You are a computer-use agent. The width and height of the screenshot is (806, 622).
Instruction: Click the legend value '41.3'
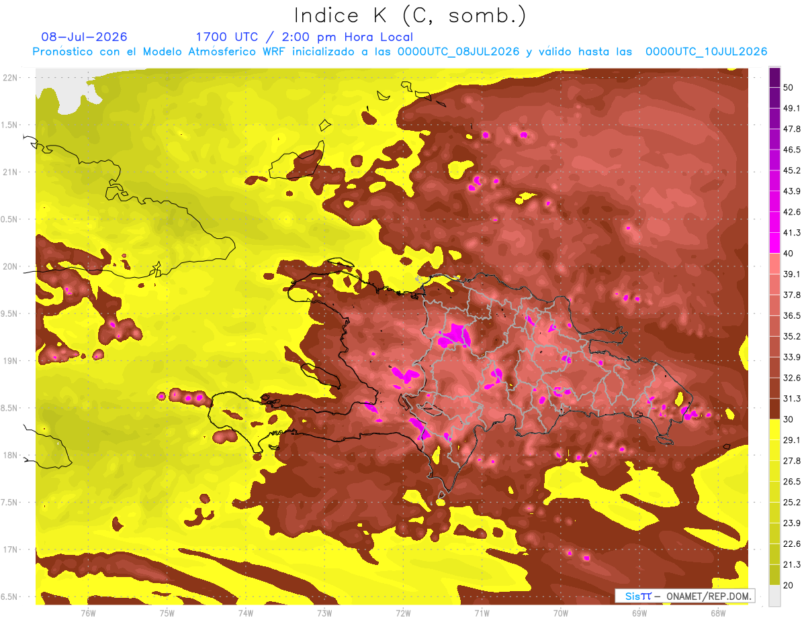[791, 233]
